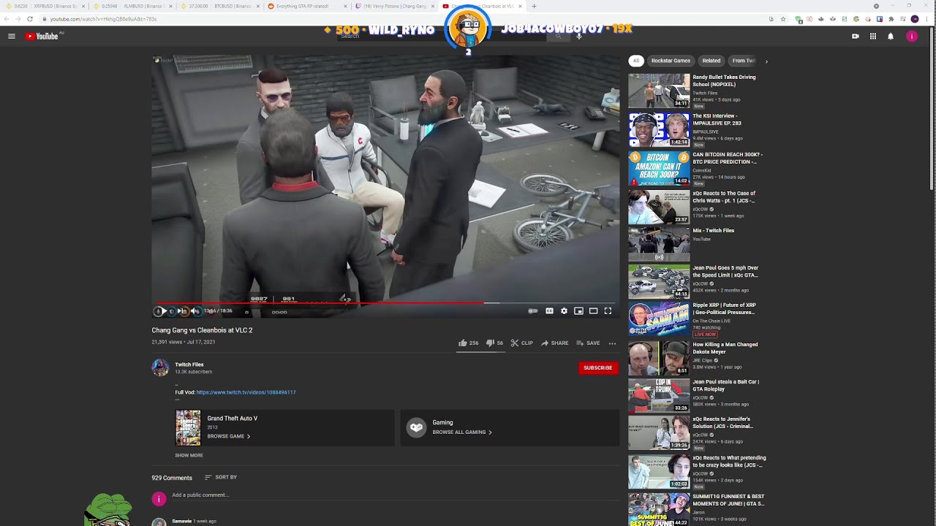
Task: Open the Grand Theft Auto V cover image
Action: [x=188, y=427]
